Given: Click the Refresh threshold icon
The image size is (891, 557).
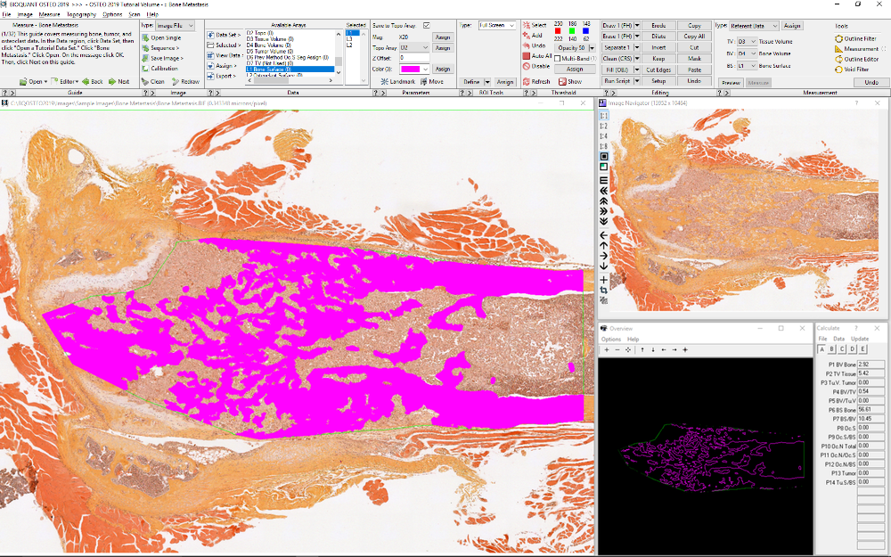Looking at the screenshot, I should (x=527, y=82).
